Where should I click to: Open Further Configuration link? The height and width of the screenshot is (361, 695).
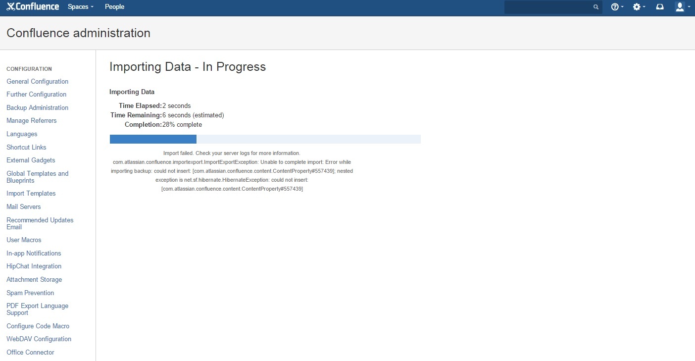click(x=37, y=94)
